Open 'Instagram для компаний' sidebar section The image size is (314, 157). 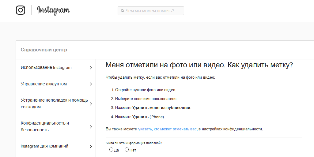[44, 146]
